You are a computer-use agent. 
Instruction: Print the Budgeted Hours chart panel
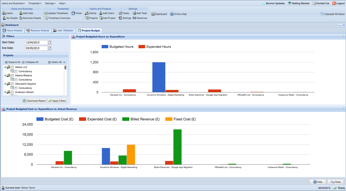(343, 37)
